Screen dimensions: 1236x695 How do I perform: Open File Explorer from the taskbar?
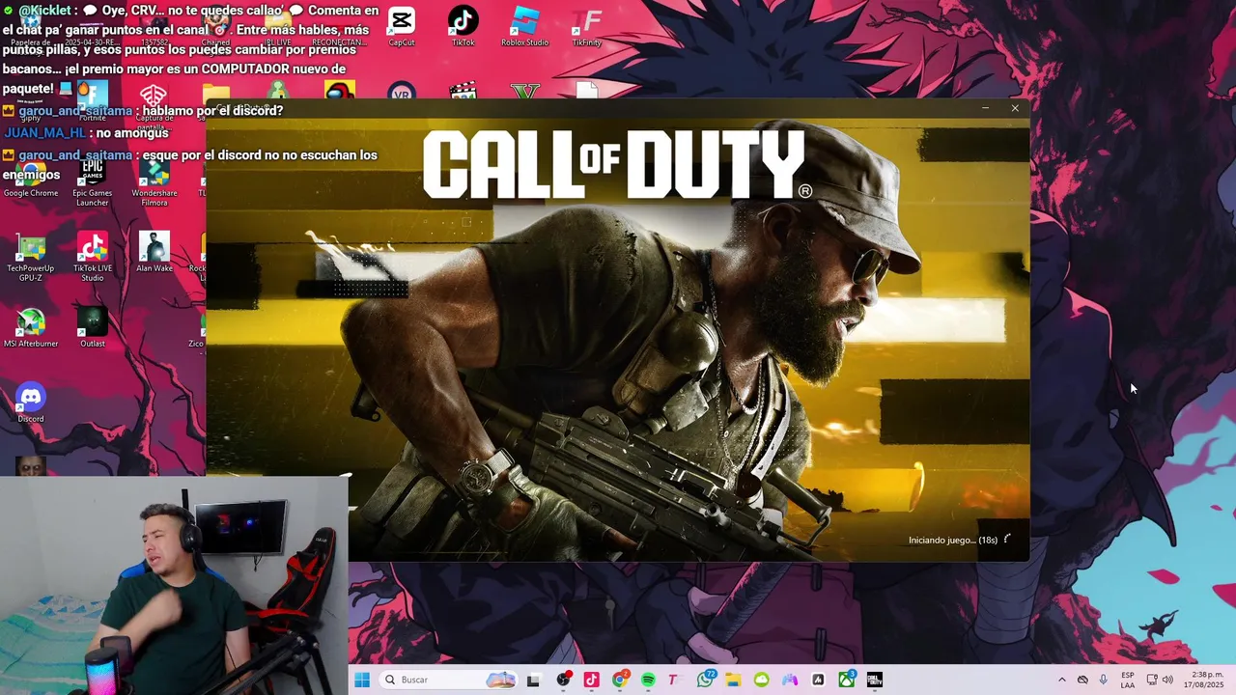tap(733, 680)
